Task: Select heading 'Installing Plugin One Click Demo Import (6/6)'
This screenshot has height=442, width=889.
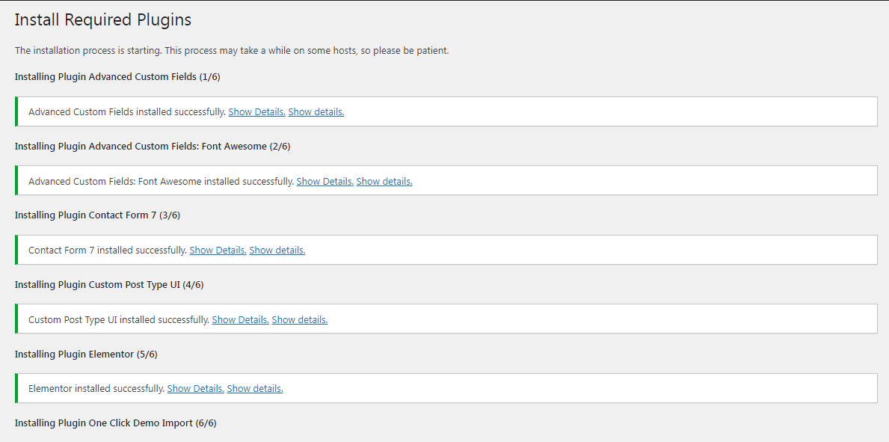Action: point(116,423)
